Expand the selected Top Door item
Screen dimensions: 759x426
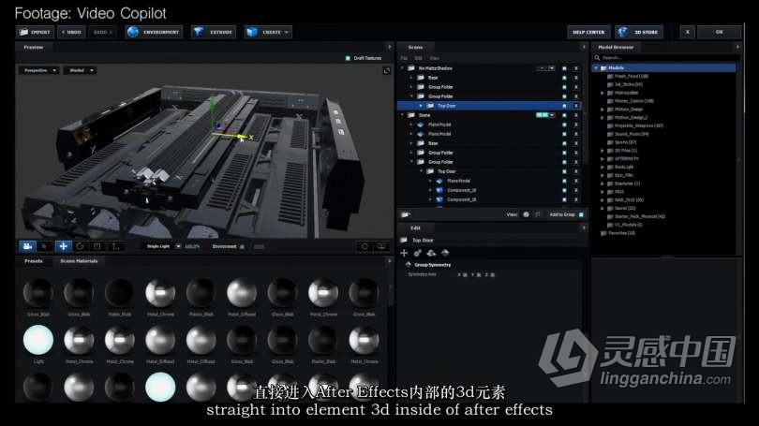point(421,106)
